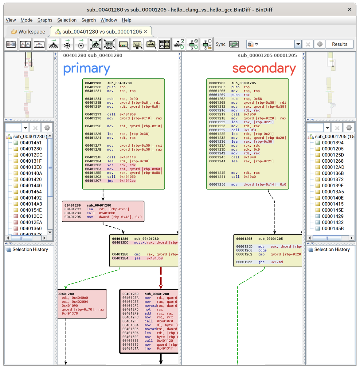Click the Results button
Screen dimensions: 360x369
click(x=339, y=44)
